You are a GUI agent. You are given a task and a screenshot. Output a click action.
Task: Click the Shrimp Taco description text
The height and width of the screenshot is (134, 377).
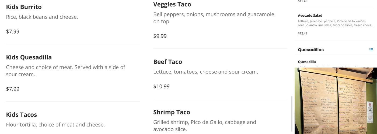pyautogui.click(x=204, y=126)
